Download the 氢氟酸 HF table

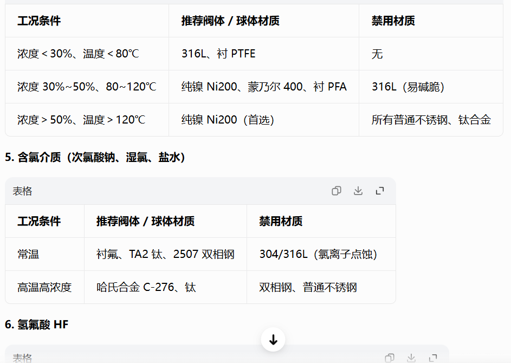coord(411,358)
